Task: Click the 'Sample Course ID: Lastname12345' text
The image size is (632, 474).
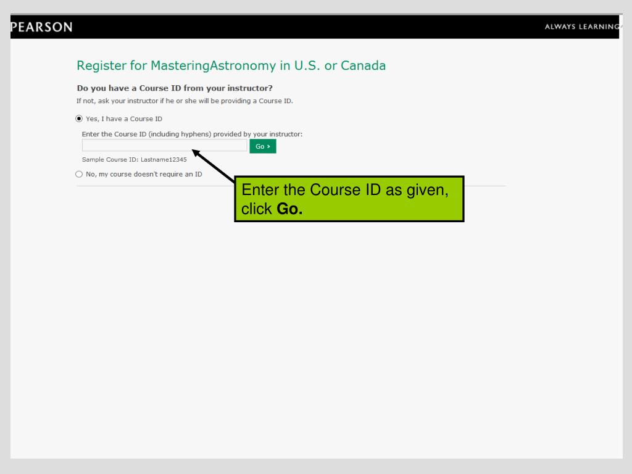Action: point(134,160)
